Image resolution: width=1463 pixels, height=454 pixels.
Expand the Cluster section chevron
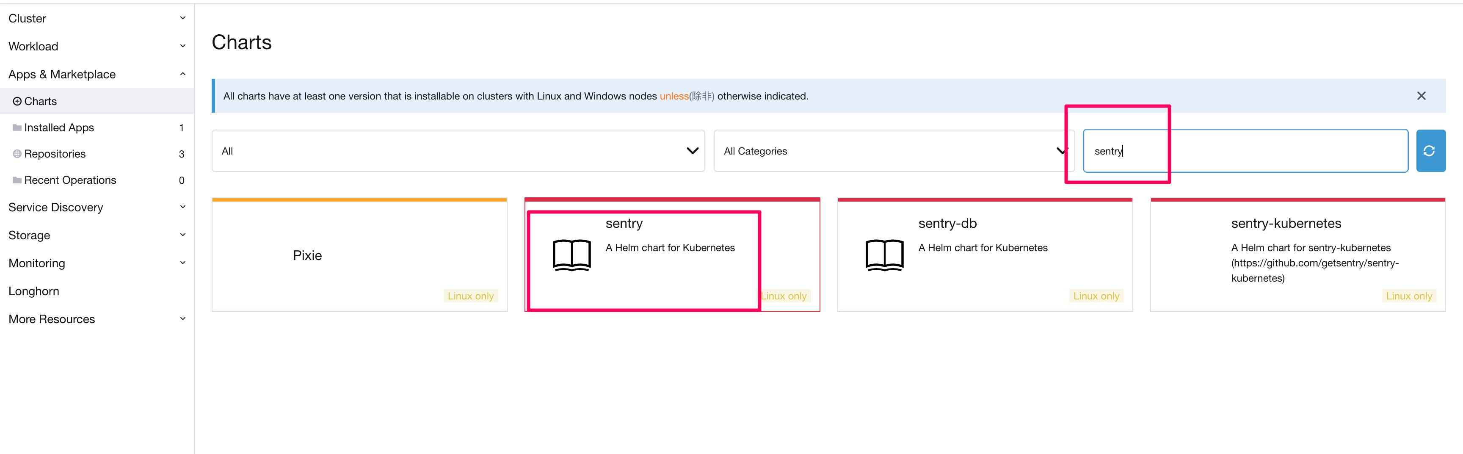(x=183, y=18)
